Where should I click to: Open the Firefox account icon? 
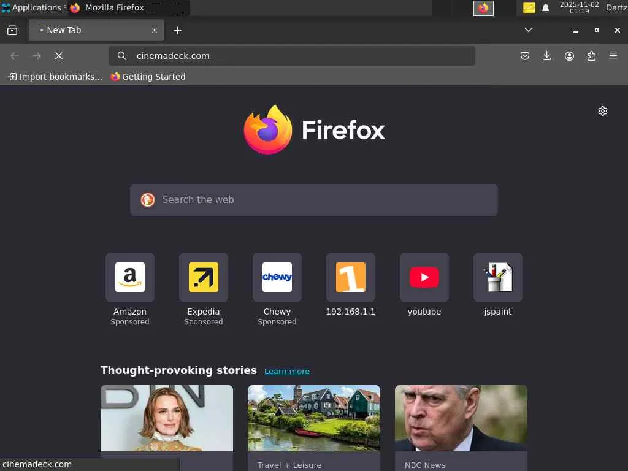tap(569, 56)
